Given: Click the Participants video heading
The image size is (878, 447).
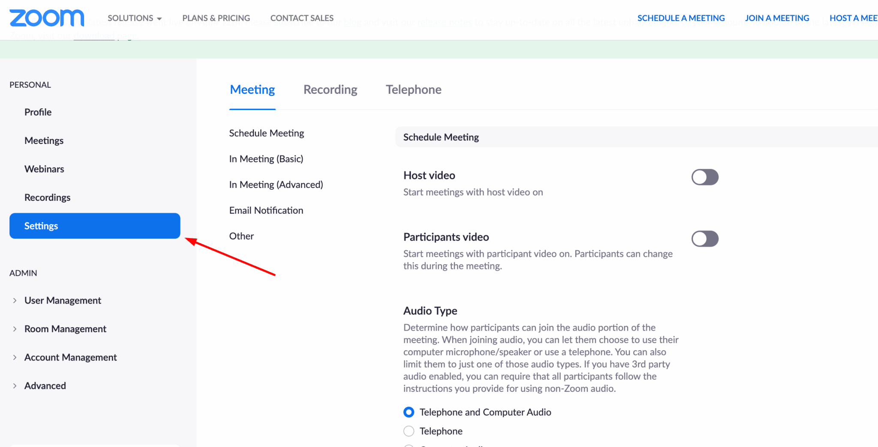Looking at the screenshot, I should pos(446,237).
